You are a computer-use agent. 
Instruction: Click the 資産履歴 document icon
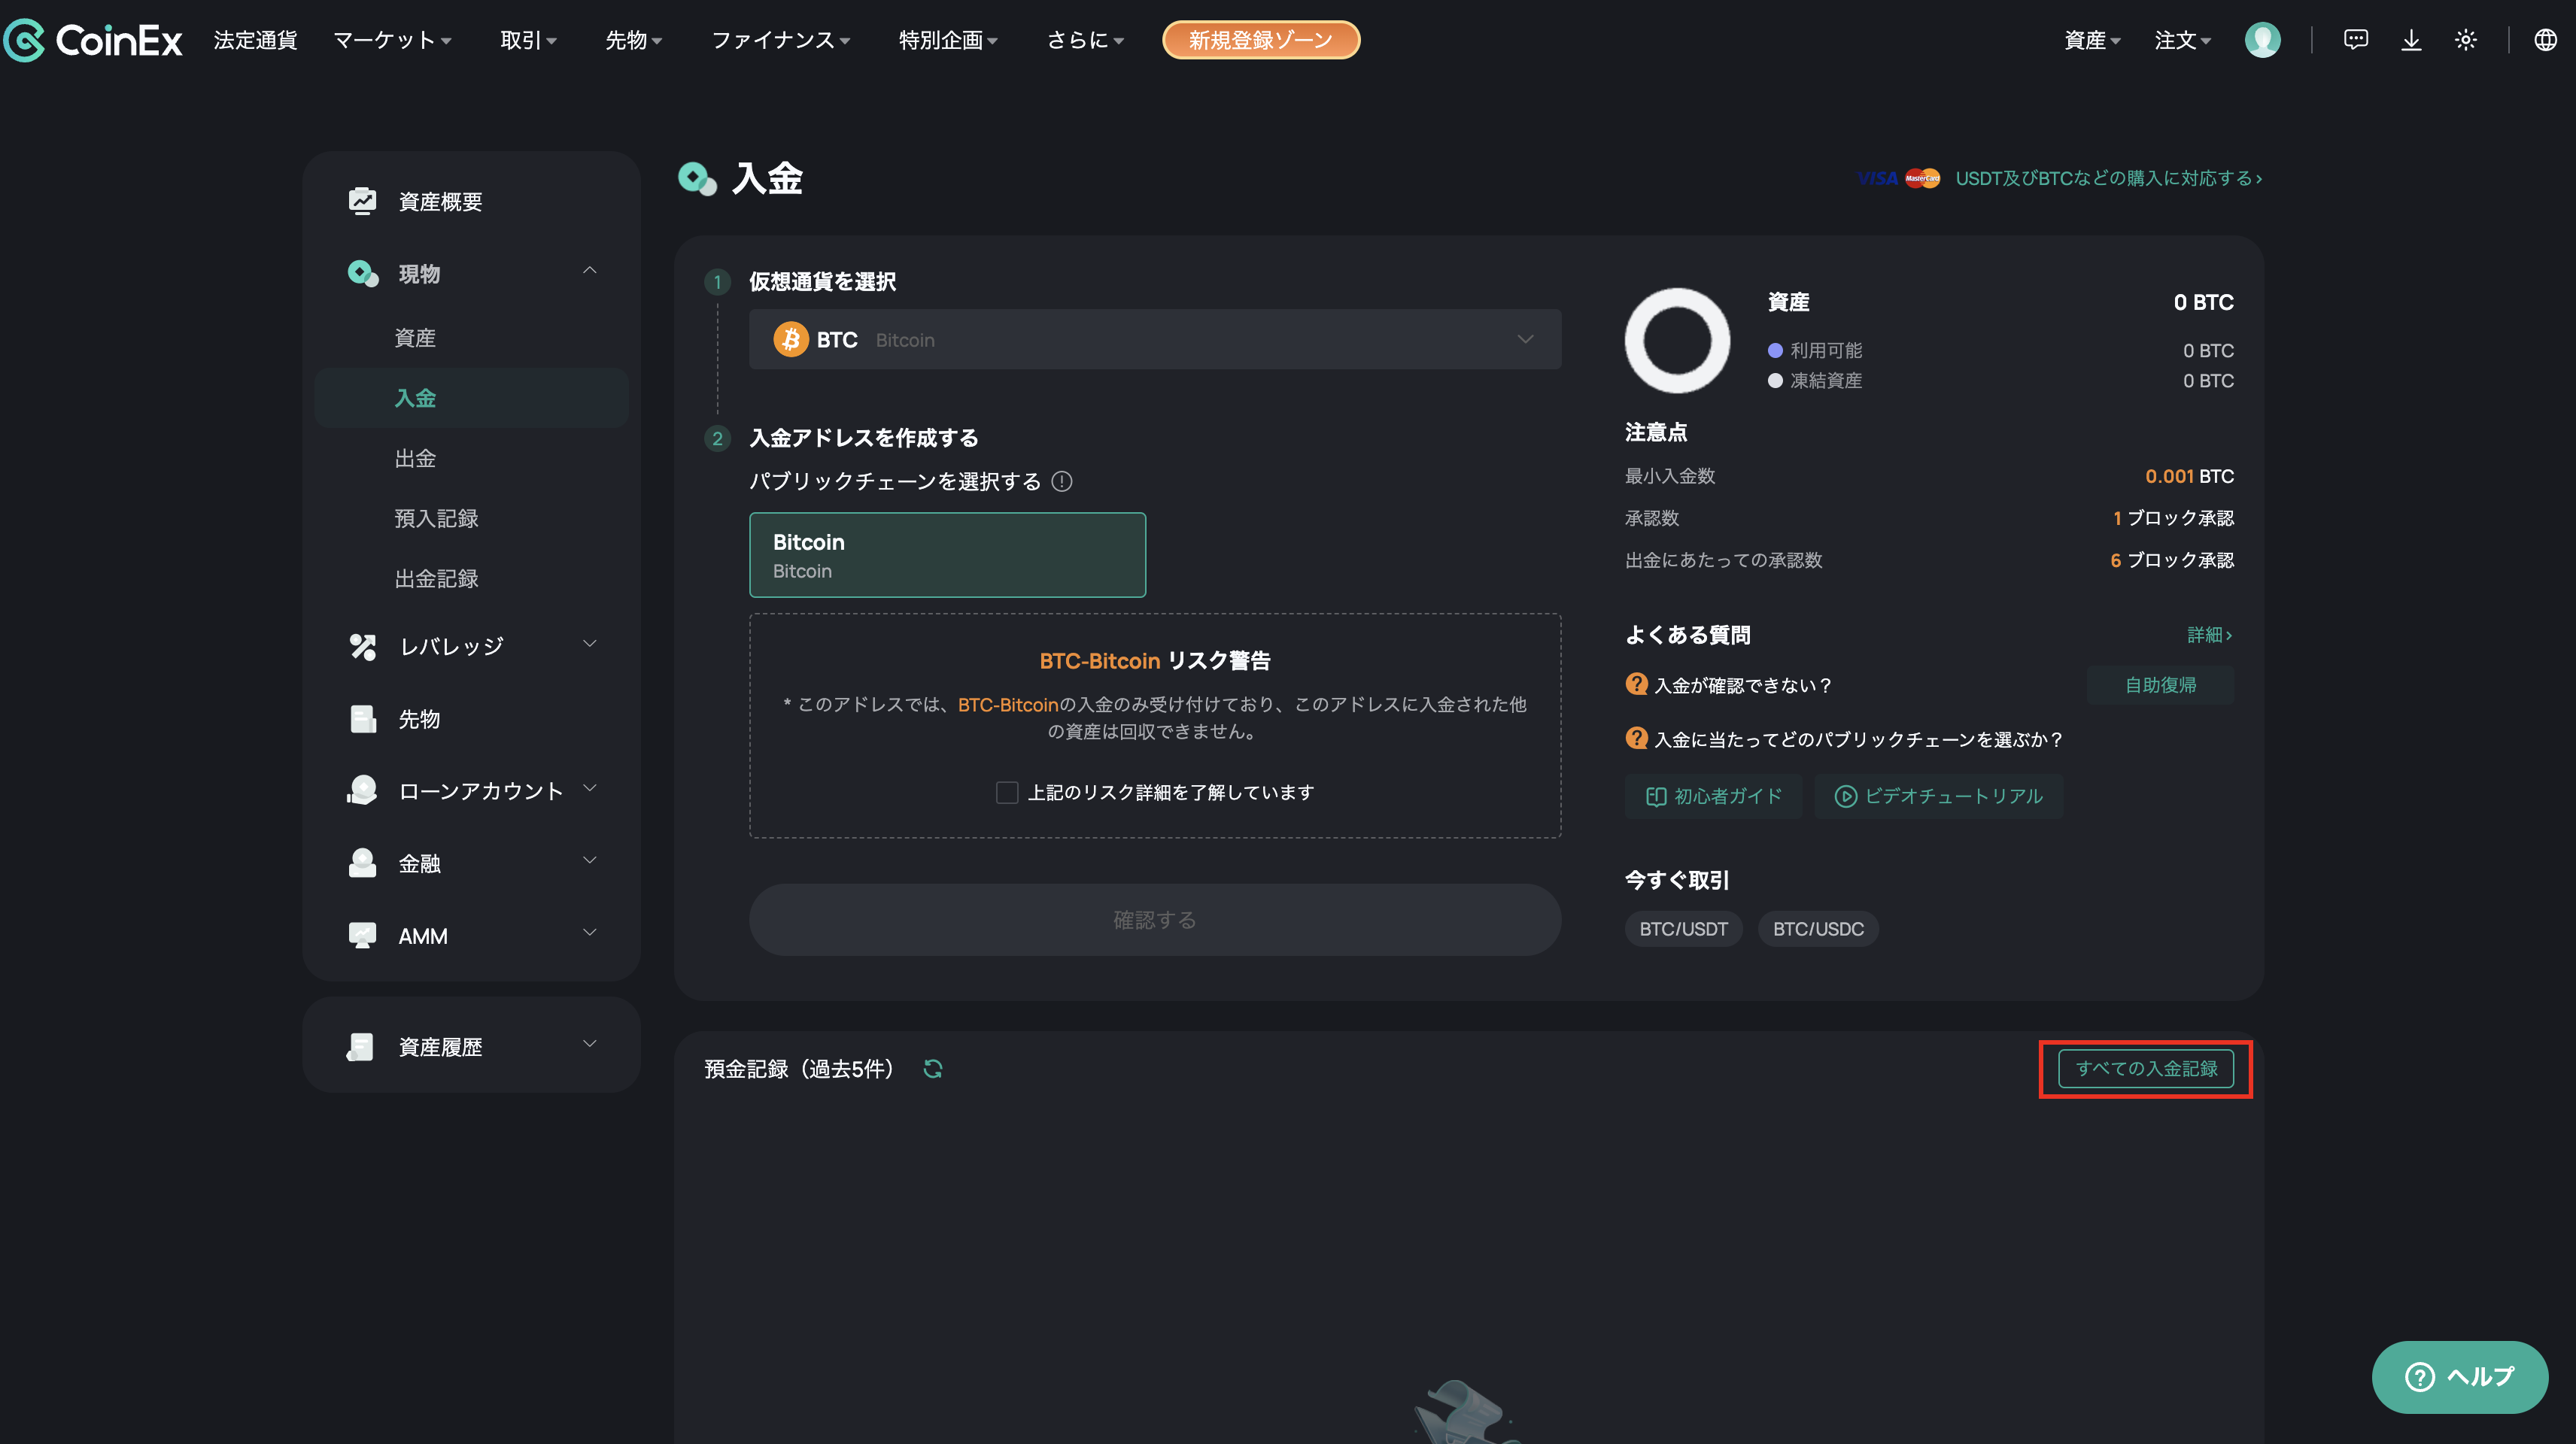click(x=360, y=1046)
